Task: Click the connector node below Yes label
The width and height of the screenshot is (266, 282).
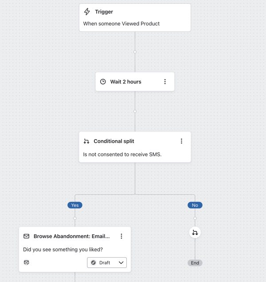Action: [x=75, y=218]
